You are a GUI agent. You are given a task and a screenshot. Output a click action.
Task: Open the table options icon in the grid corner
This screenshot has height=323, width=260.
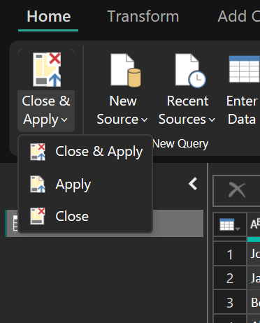(x=230, y=224)
